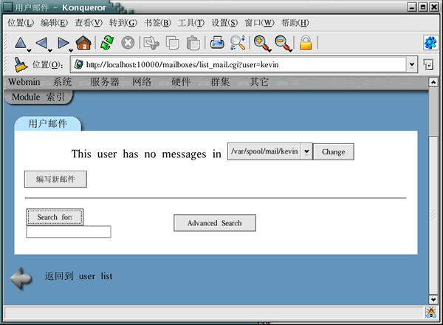Open the /var/spool/mail/kevin folder dropdown
This screenshot has height=325, width=443.
306,151
